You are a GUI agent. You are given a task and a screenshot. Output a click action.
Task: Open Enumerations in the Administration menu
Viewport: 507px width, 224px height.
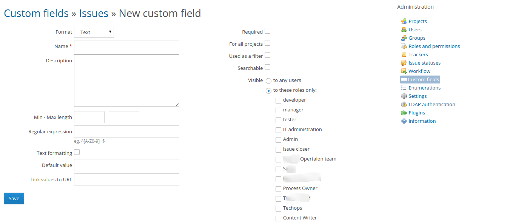[x=424, y=88]
